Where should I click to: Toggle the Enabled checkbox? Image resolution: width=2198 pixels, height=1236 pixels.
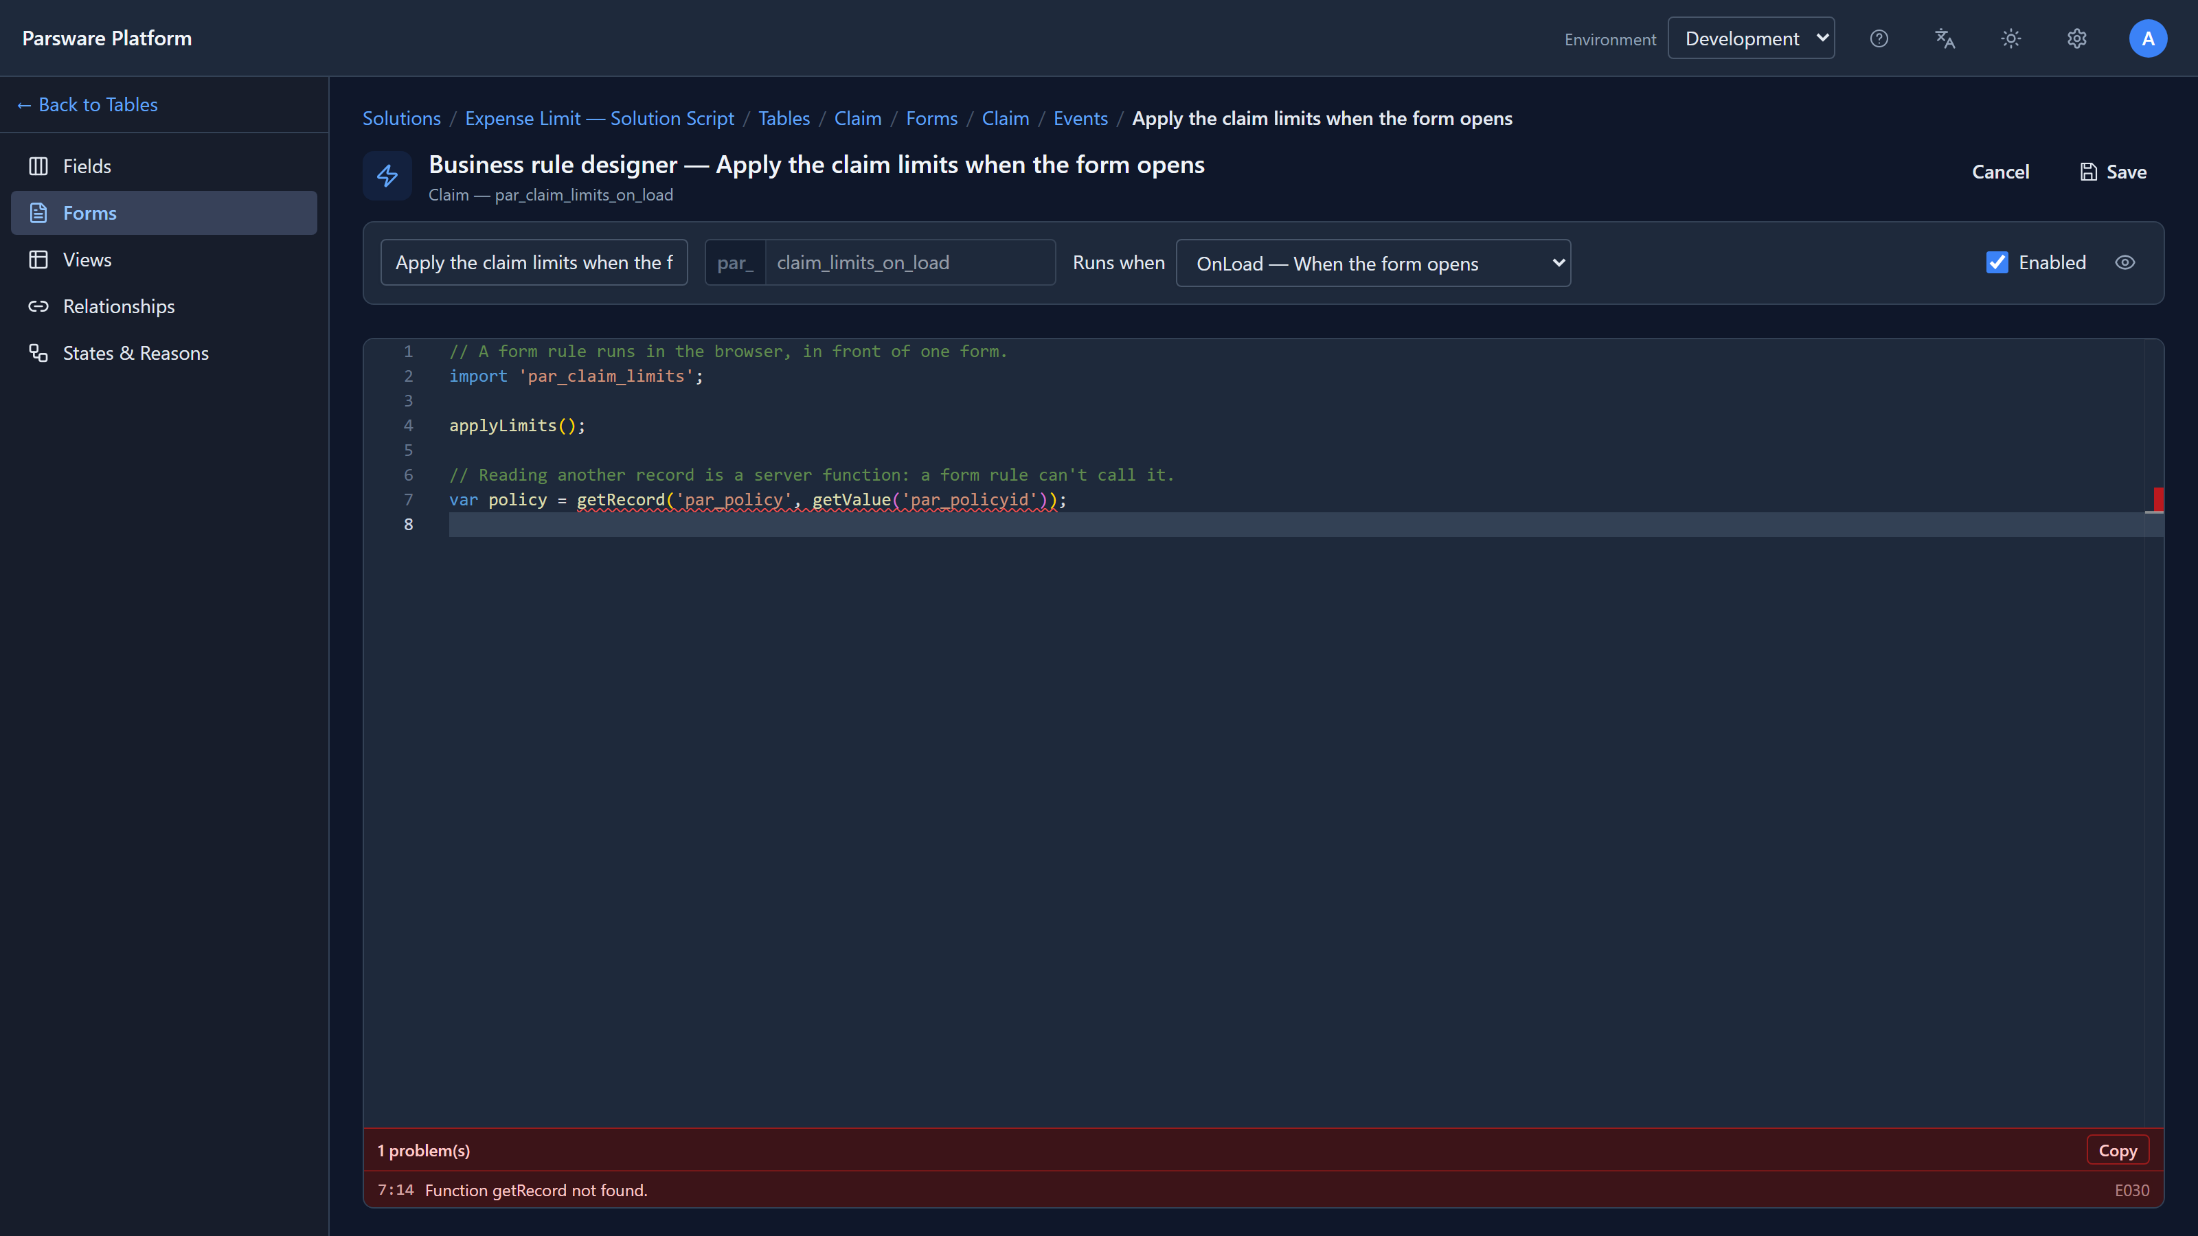point(1997,263)
